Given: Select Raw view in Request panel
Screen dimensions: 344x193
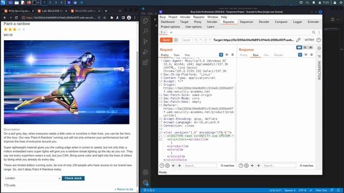Looking at the screenshot, I should [177, 55].
